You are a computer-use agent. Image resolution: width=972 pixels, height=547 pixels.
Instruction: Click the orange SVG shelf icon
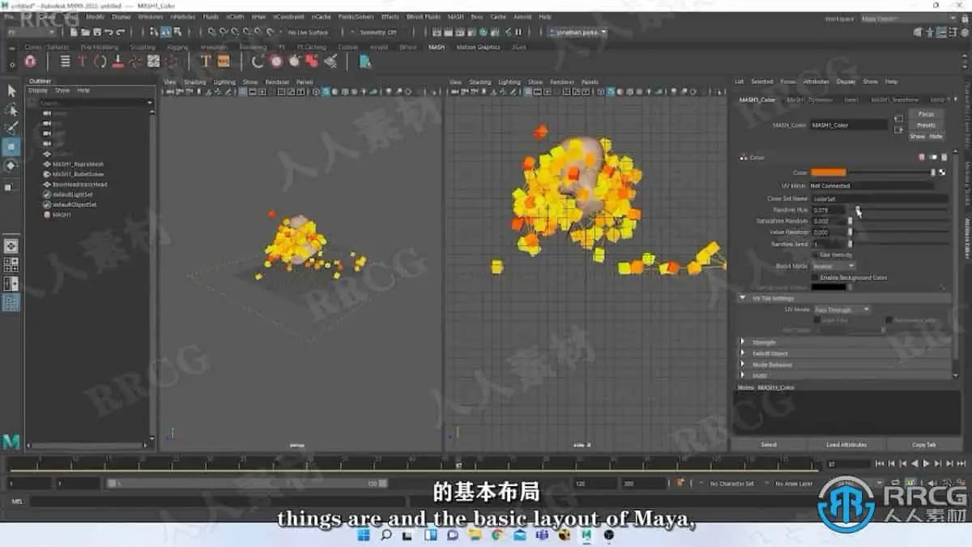tap(223, 61)
